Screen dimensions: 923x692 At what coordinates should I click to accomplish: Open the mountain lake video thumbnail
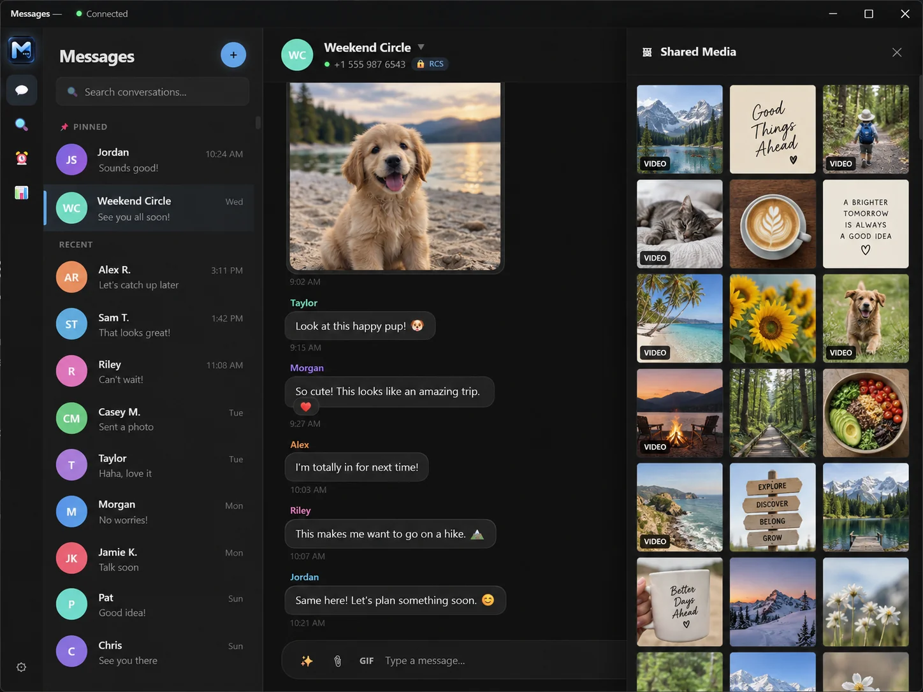click(680, 129)
